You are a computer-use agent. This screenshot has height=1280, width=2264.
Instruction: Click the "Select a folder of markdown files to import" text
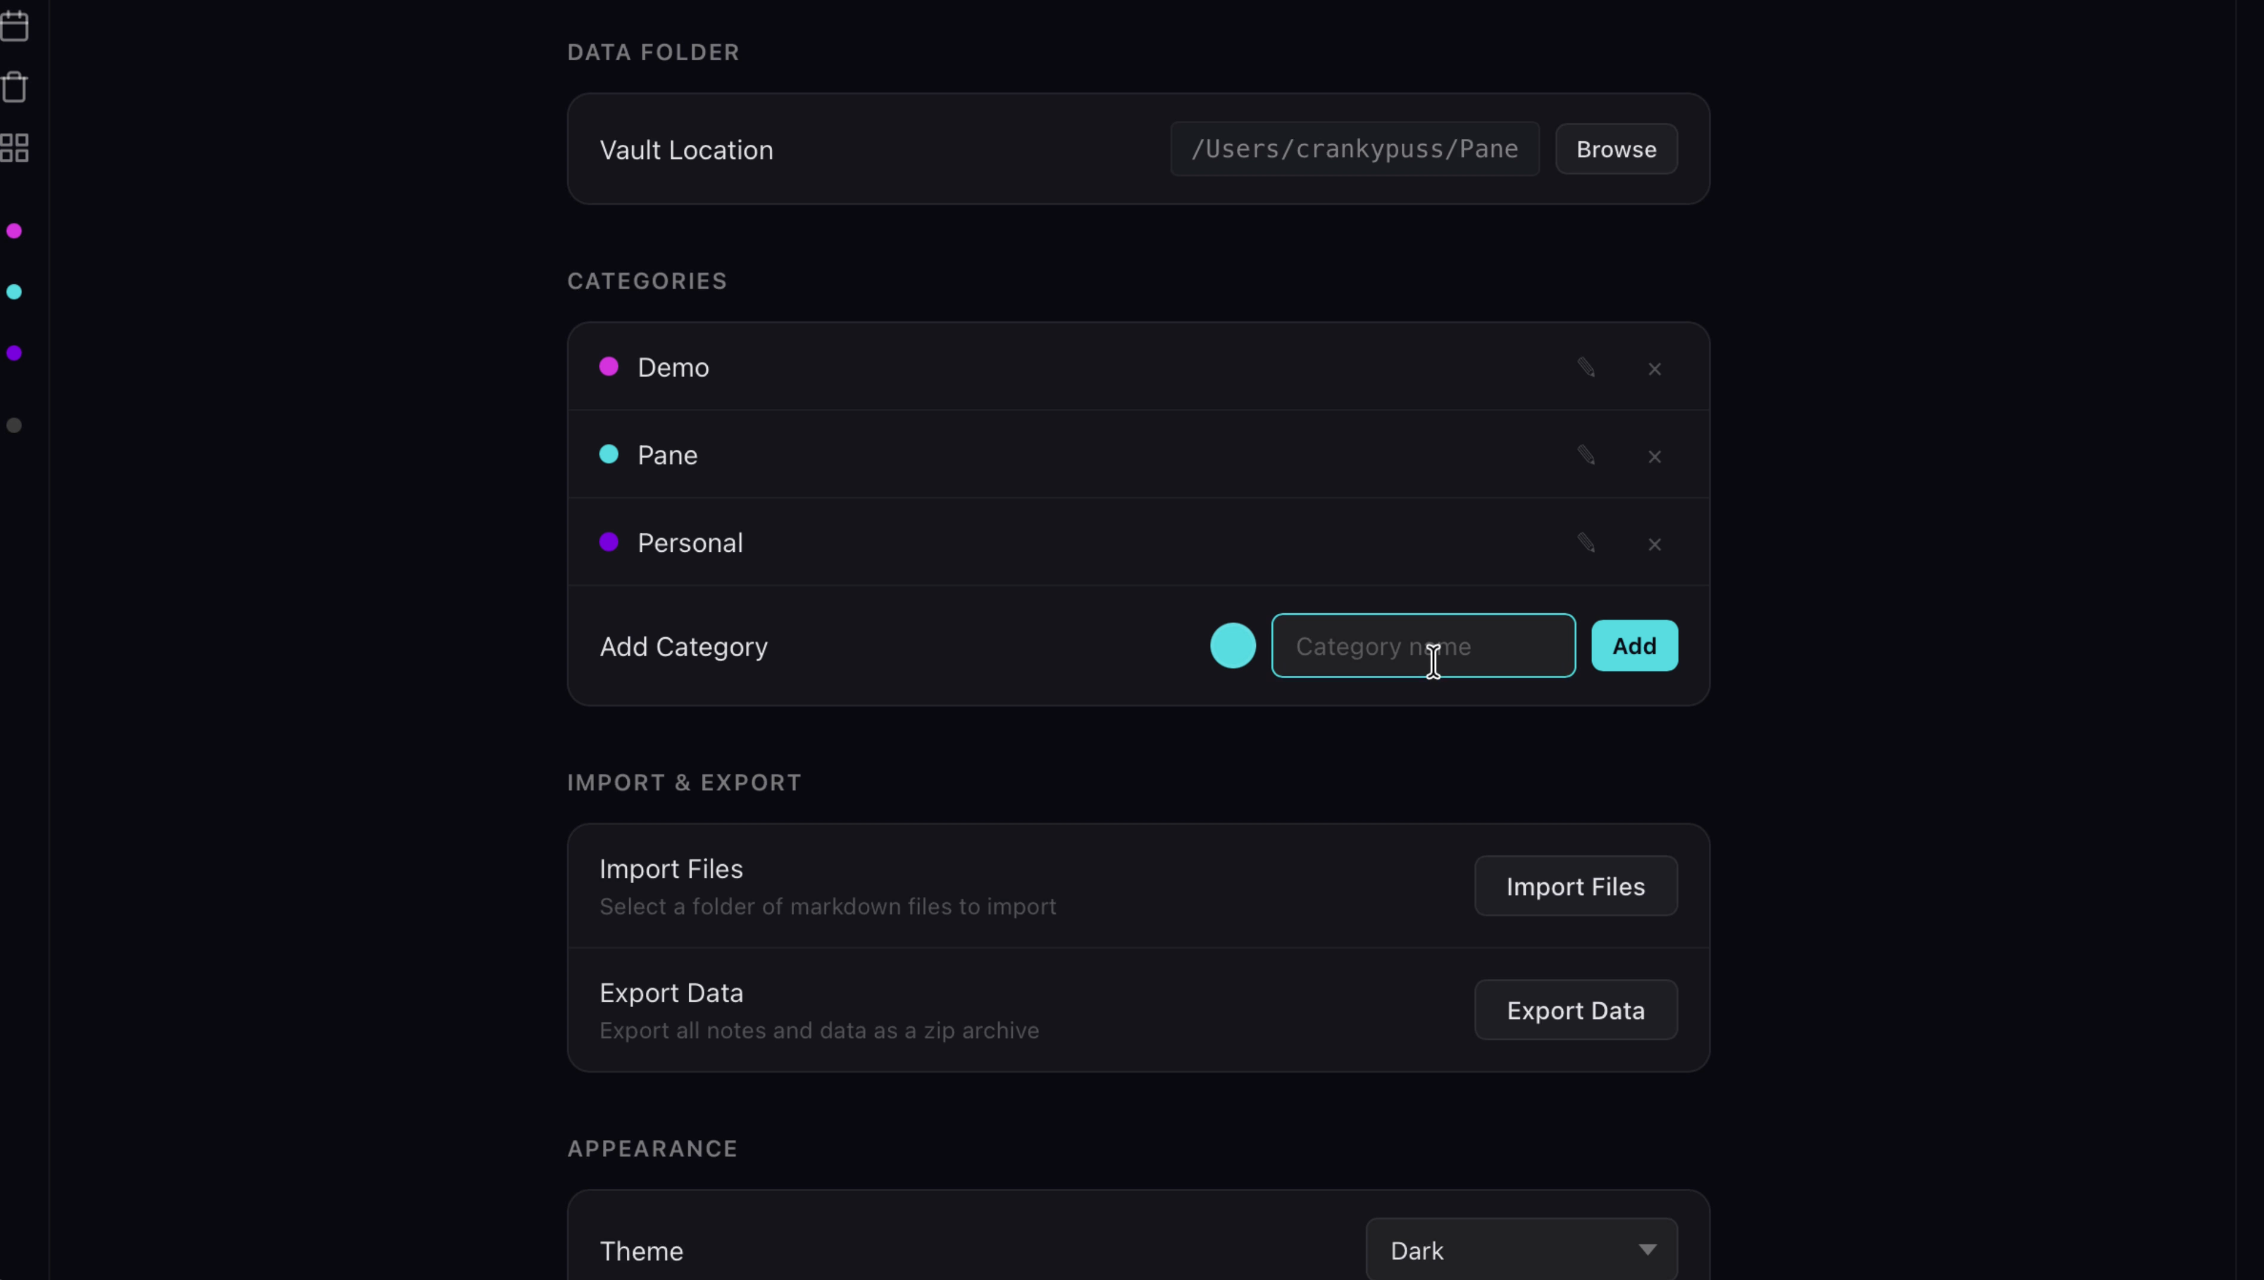pos(828,906)
